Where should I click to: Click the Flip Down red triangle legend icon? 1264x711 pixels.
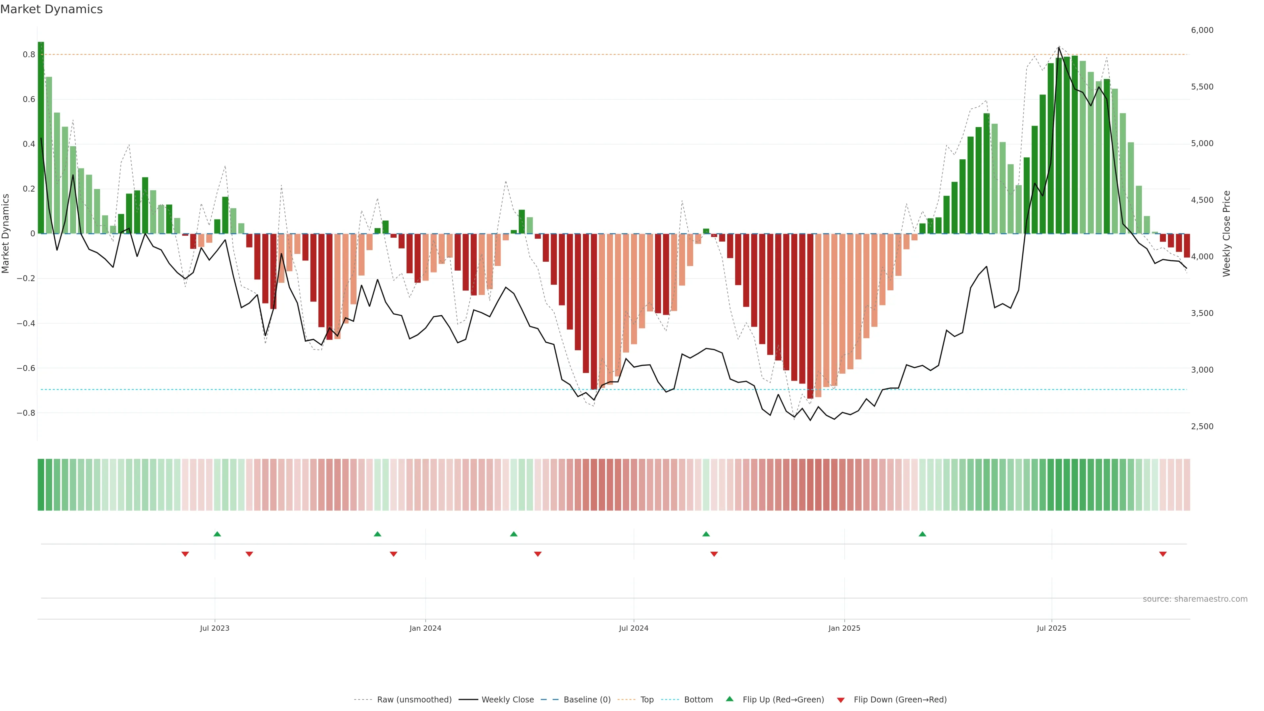[841, 700]
